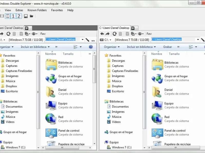Image resolution: width=205 pixels, height=153 pixels.
Task: Refresh the right pane
Action: coord(115,34)
